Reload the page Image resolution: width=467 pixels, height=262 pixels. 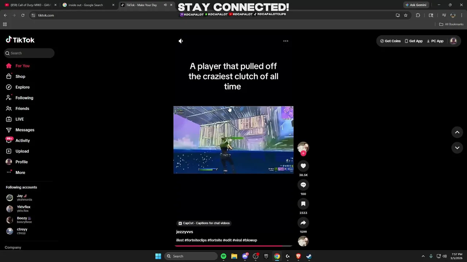click(x=23, y=15)
